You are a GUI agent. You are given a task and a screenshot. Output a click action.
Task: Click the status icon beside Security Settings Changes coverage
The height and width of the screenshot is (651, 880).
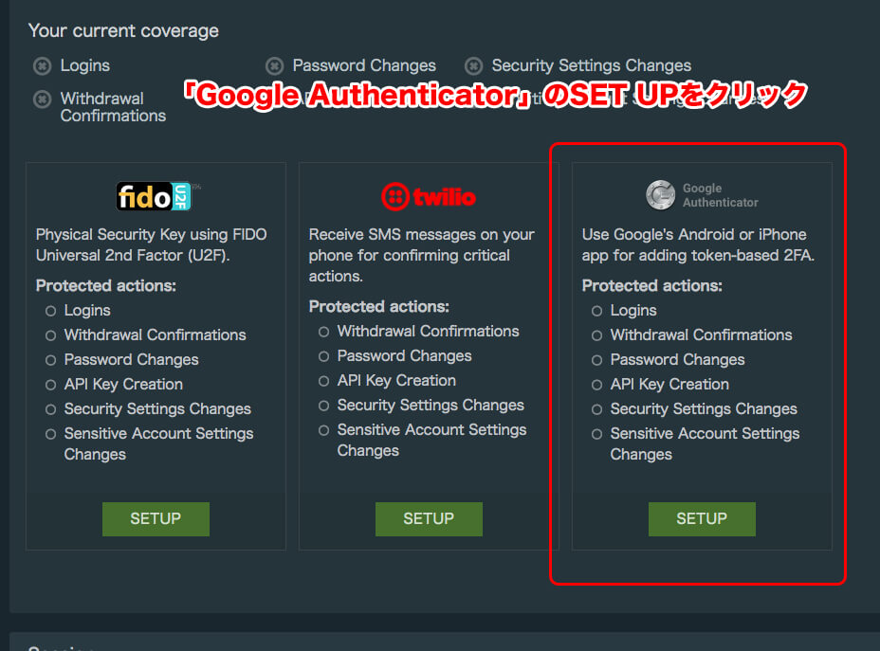click(474, 66)
